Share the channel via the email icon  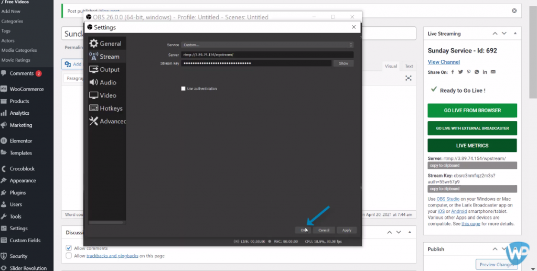(x=493, y=72)
